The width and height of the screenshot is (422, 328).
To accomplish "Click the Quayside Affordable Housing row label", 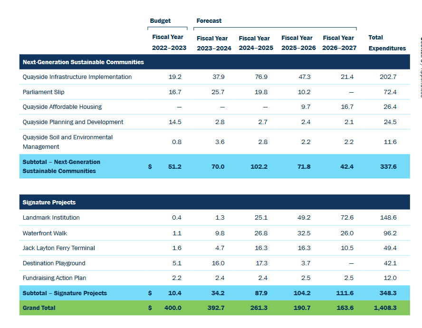I will coord(62,107).
